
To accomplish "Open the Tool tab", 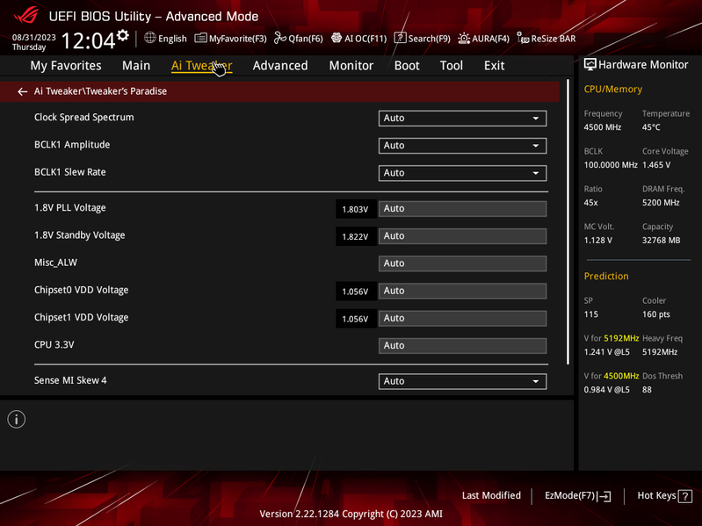I will [452, 66].
